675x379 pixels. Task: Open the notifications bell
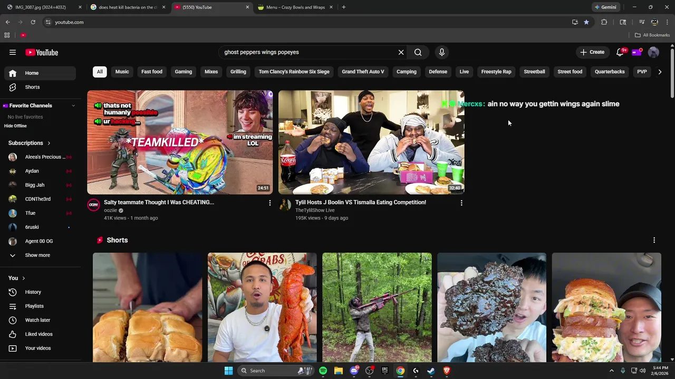click(x=620, y=52)
